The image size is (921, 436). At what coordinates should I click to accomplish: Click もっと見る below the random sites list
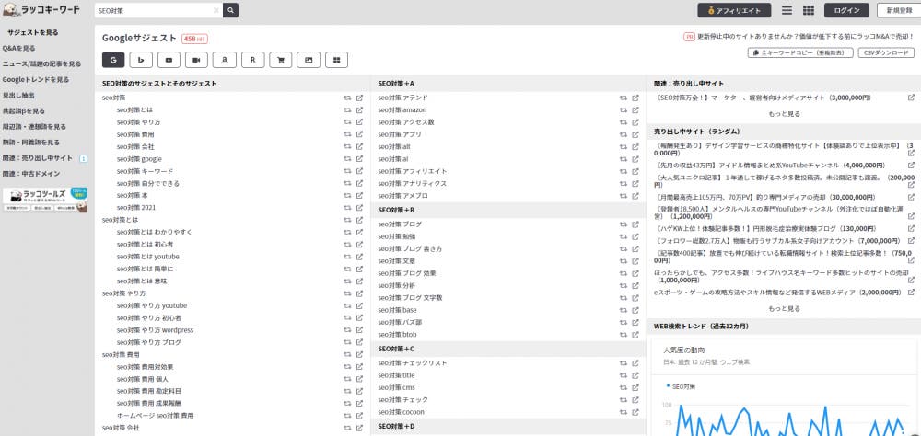784,309
